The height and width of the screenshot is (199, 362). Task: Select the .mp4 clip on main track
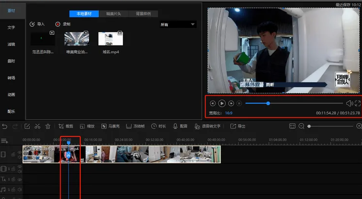click(x=122, y=154)
